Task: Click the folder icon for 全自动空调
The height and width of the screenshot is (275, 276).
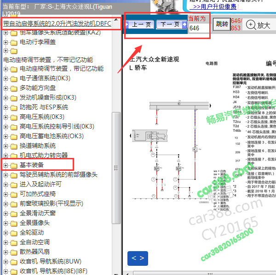Action: point(14,243)
